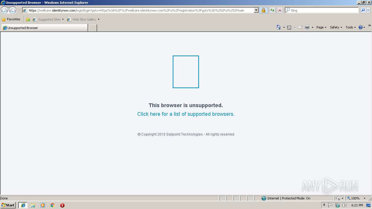
Task: Click Internet Explorer taskbar button
Action: (x=23, y=205)
